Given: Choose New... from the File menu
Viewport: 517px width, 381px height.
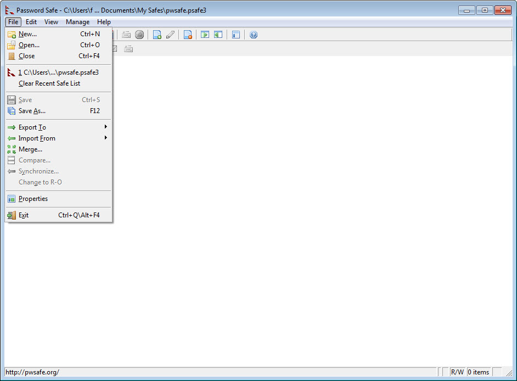Looking at the screenshot, I should coord(27,34).
